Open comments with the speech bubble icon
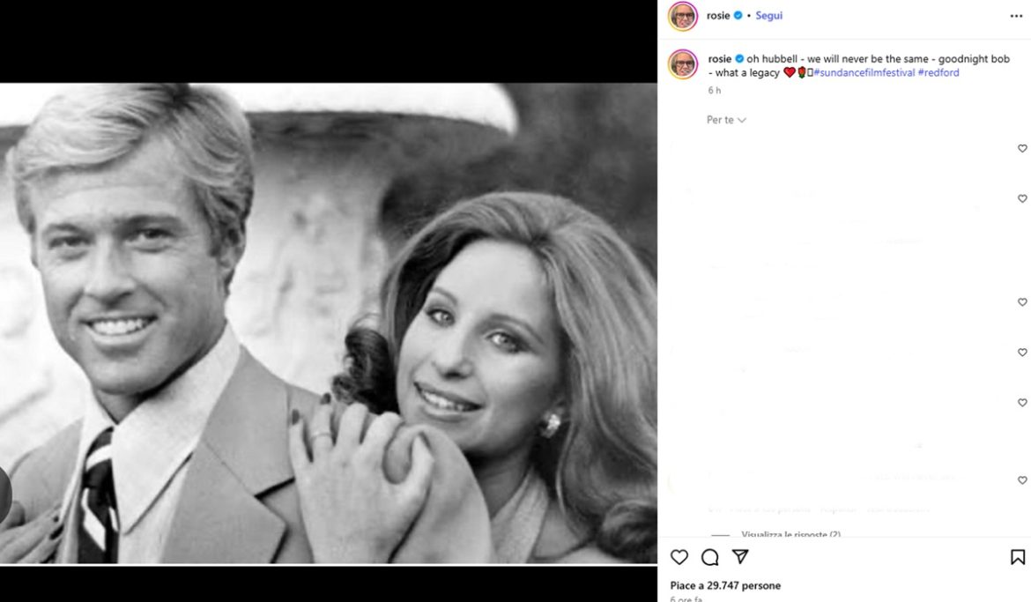 (708, 556)
